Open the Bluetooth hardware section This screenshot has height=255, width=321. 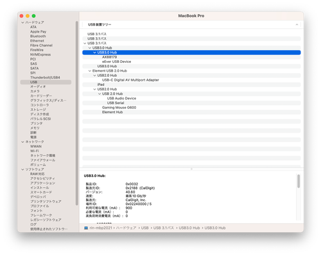tap(38, 36)
